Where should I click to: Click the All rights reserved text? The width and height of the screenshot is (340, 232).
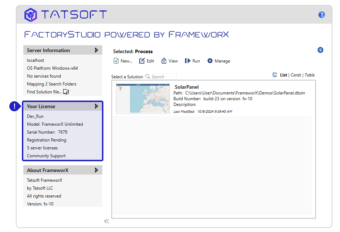[44, 196]
